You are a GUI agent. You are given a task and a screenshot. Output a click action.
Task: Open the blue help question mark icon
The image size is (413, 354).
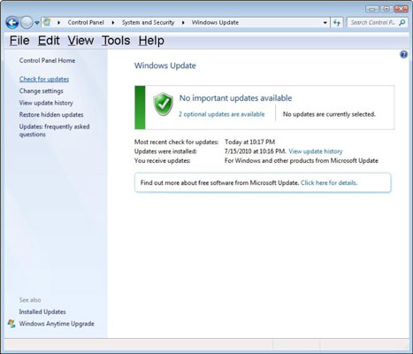click(x=403, y=55)
